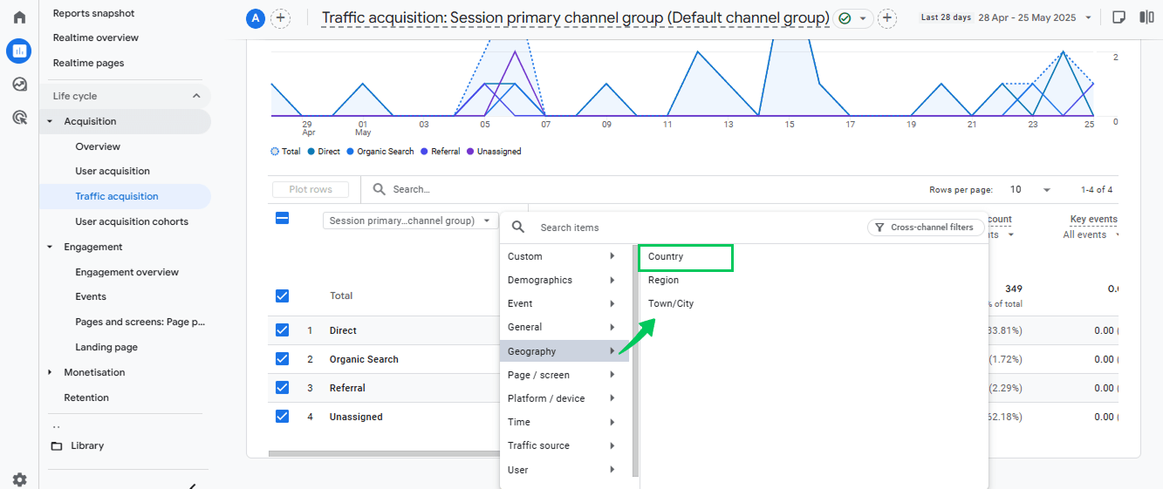Select Traffic source dimension category

pyautogui.click(x=564, y=445)
